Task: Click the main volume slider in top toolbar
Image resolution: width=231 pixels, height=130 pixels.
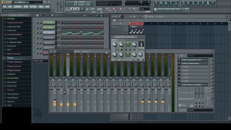Action: pyautogui.click(x=58, y=4)
